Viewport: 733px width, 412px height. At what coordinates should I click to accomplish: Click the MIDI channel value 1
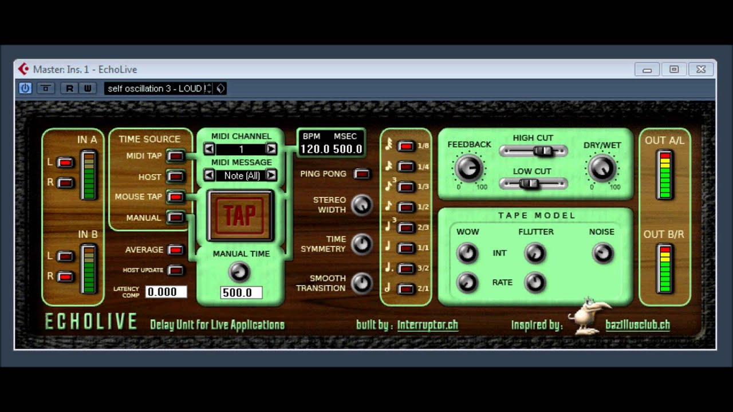(241, 149)
